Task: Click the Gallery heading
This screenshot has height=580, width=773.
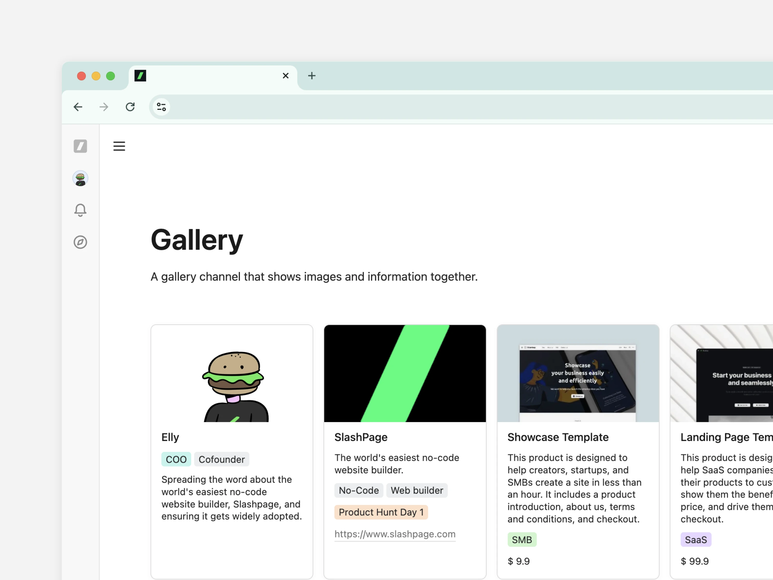Action: (197, 241)
